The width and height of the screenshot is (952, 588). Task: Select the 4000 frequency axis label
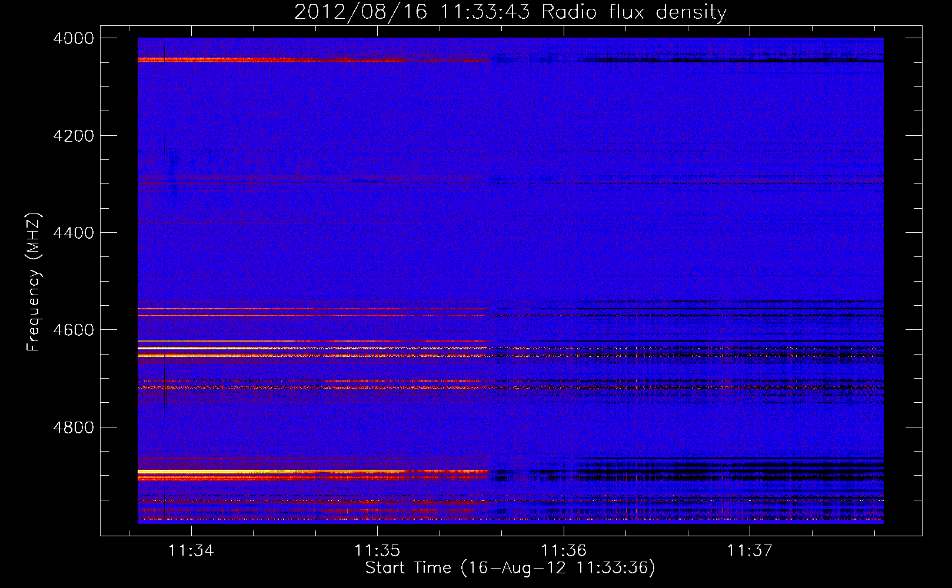[74, 38]
